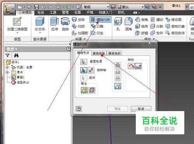Viewport: 194px width, 144px height.
Task: Select the Move Face (移动面) tool
Action: (x=173, y=20)
